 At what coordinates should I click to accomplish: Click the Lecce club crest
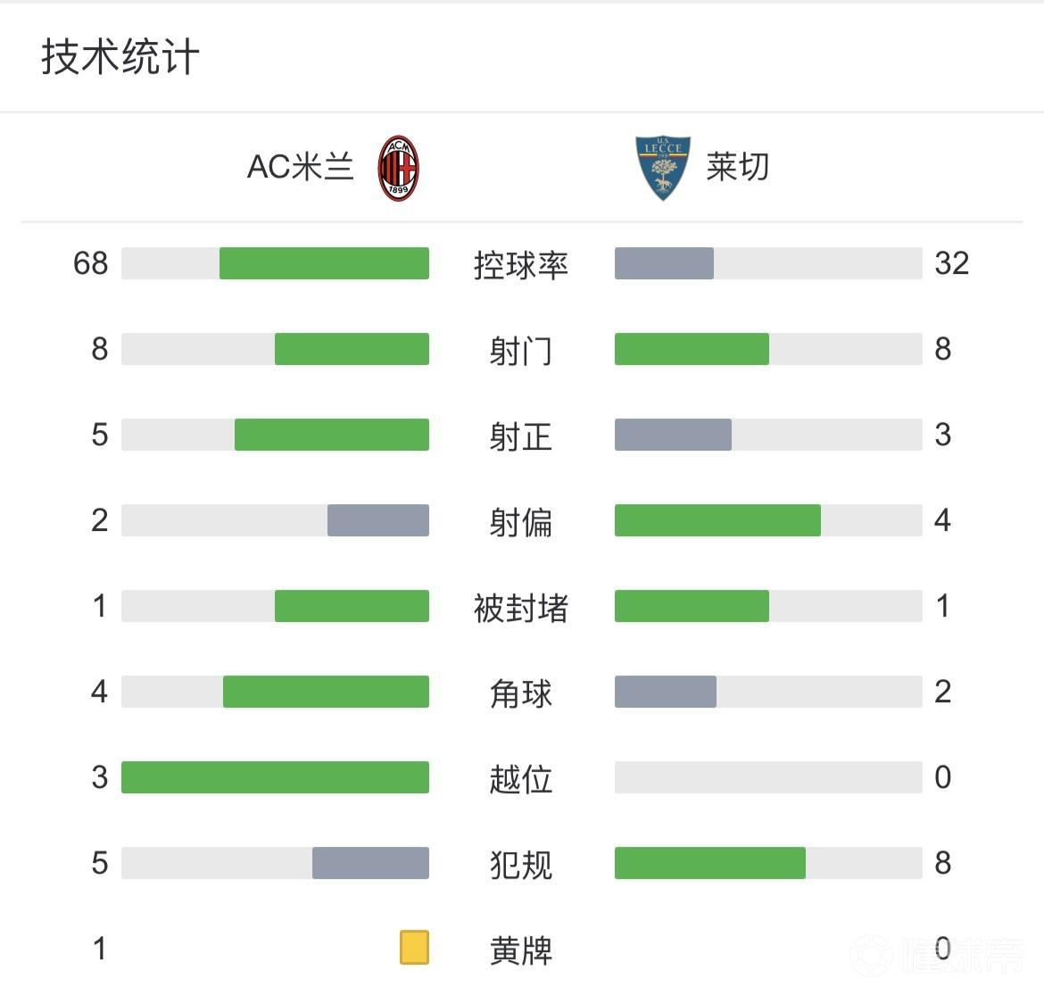(x=662, y=168)
